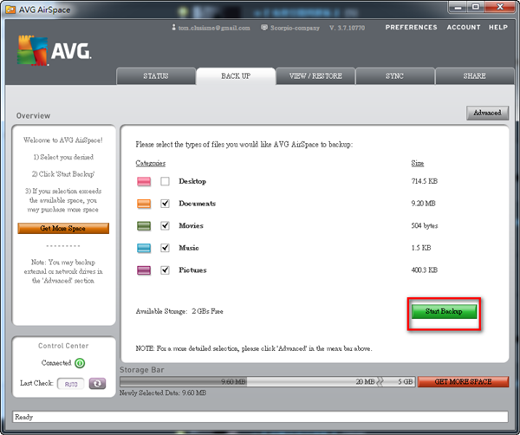Click the Size column header
520x435 pixels.
tap(418, 163)
